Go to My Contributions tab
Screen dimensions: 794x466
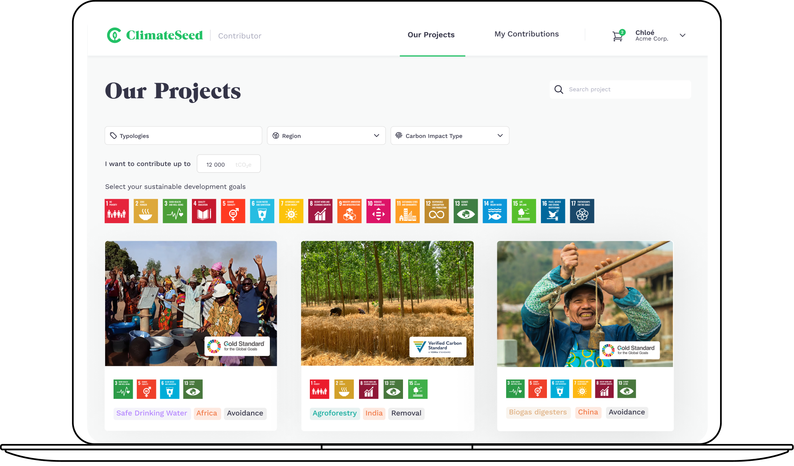(526, 34)
